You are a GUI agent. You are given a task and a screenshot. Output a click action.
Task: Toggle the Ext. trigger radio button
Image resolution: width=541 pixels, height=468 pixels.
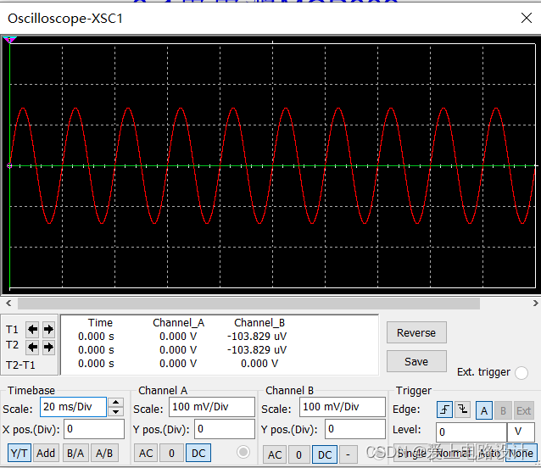coord(521,373)
